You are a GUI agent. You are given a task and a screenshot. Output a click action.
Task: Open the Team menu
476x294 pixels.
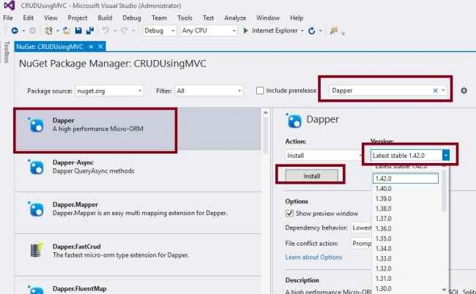click(x=160, y=18)
